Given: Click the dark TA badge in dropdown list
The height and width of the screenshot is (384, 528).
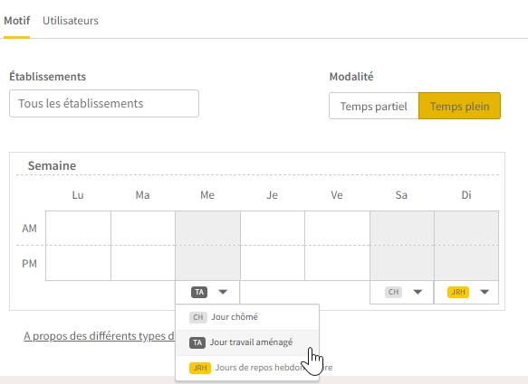Looking at the screenshot, I should 197,342.
